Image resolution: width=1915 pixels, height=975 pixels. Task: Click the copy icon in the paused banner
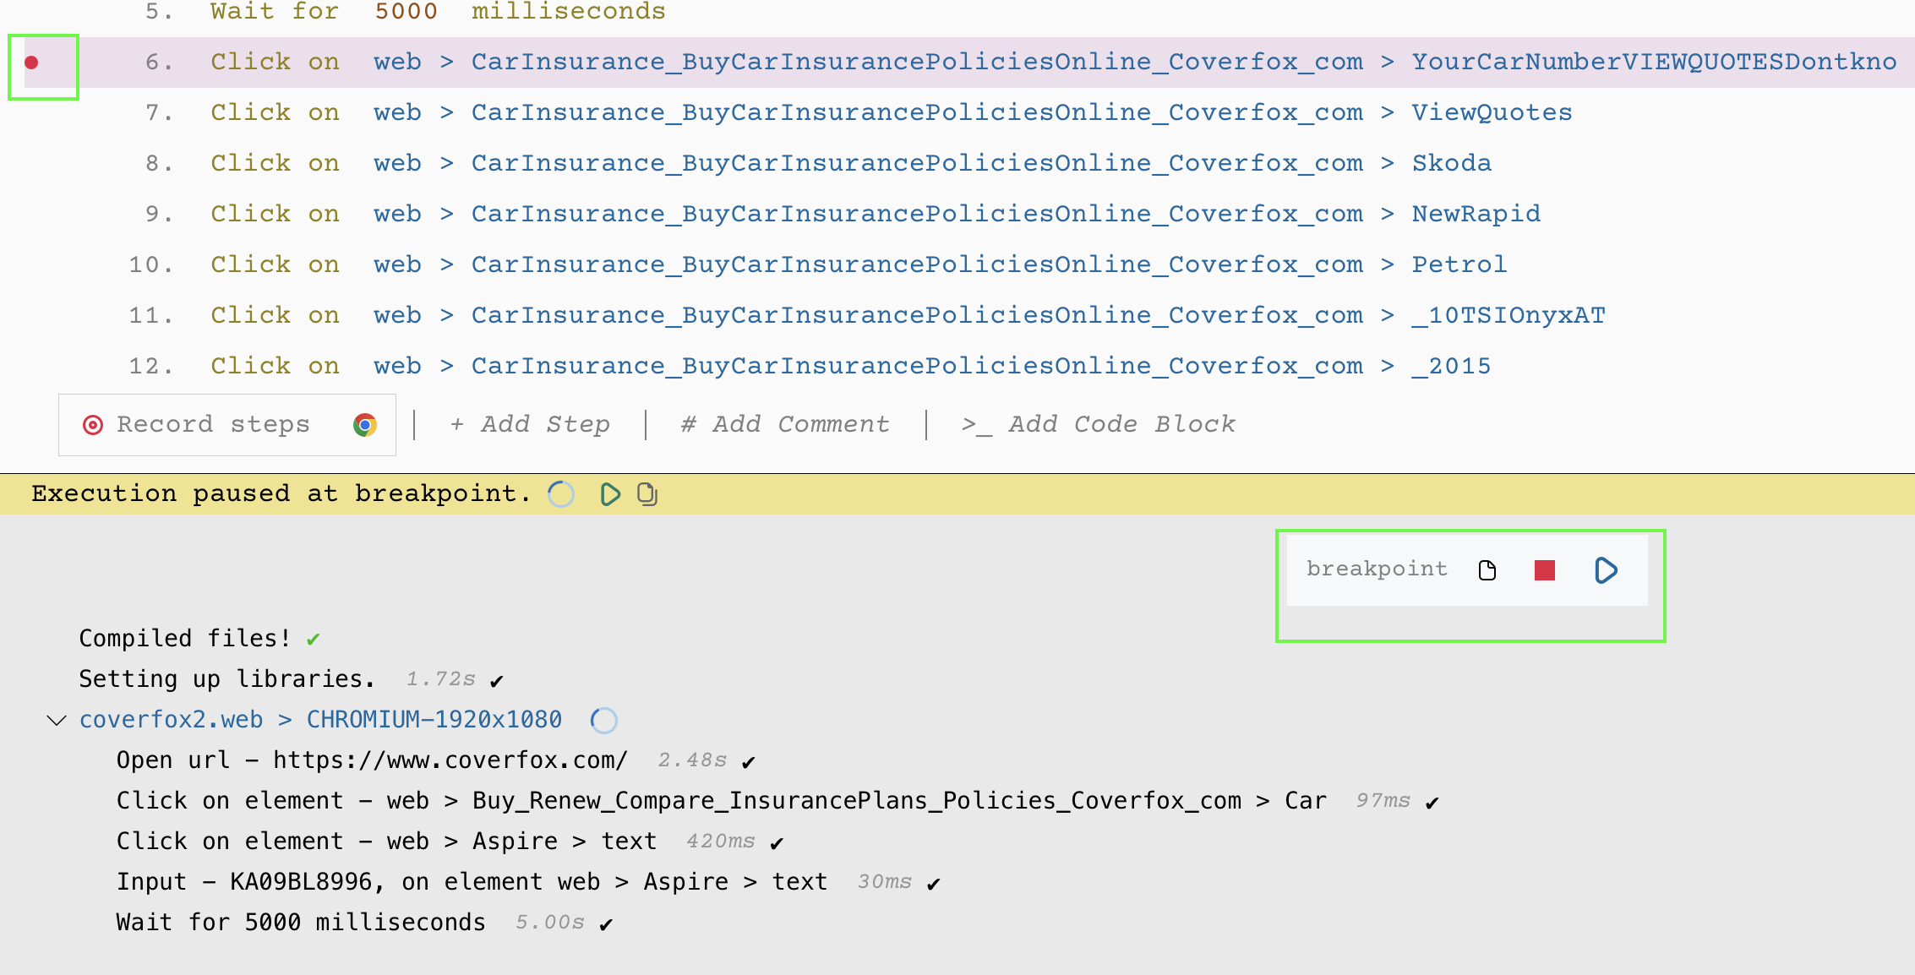pos(647,494)
